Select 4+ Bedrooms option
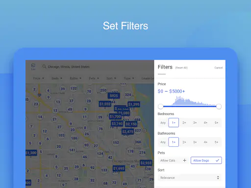The width and height of the screenshot is (251, 188). tap(205, 122)
